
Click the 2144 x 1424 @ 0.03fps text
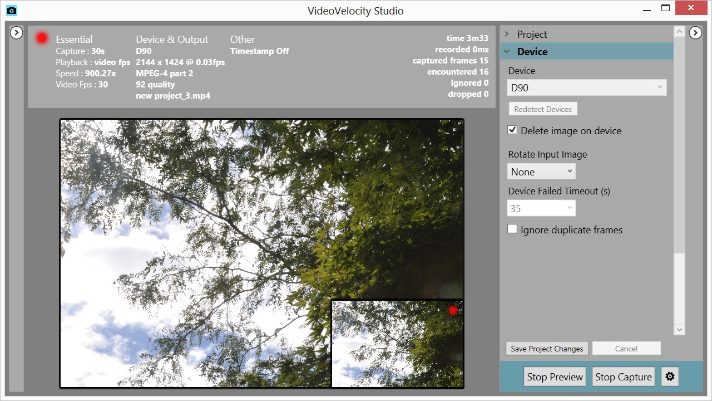(x=180, y=62)
